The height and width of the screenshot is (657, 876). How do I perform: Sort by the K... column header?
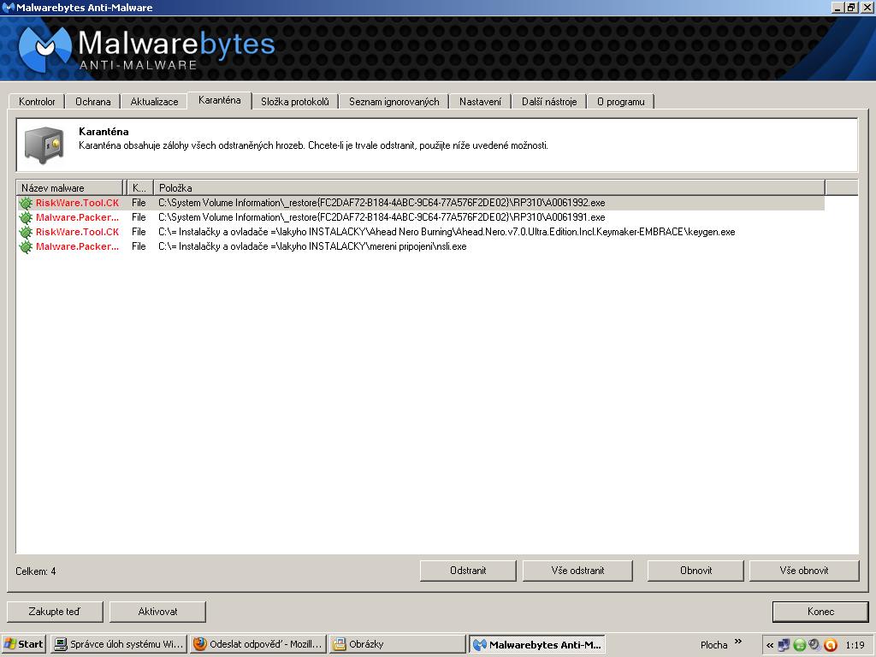click(140, 187)
